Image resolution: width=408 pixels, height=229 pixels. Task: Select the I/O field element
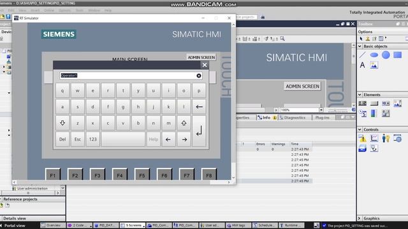point(363,103)
